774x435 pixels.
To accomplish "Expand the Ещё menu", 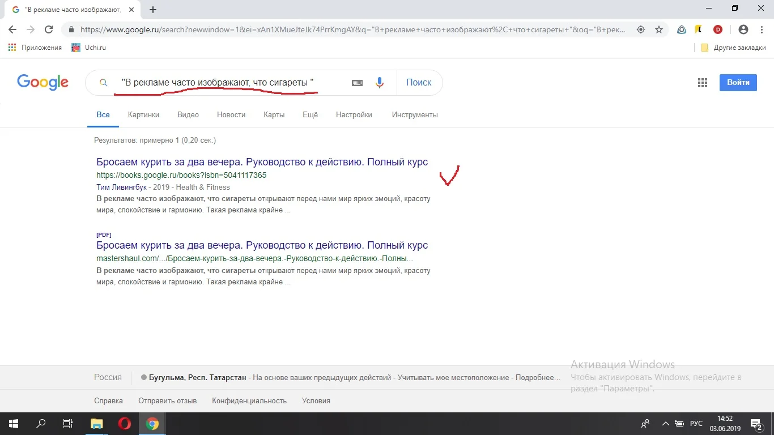I will (x=311, y=114).
